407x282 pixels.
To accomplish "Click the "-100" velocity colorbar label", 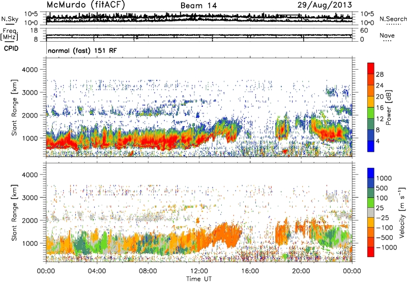I will (385, 228).
